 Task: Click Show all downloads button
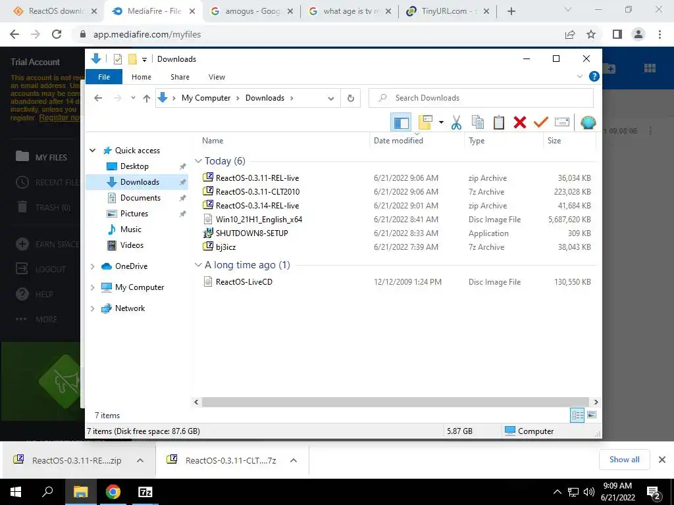point(624,460)
